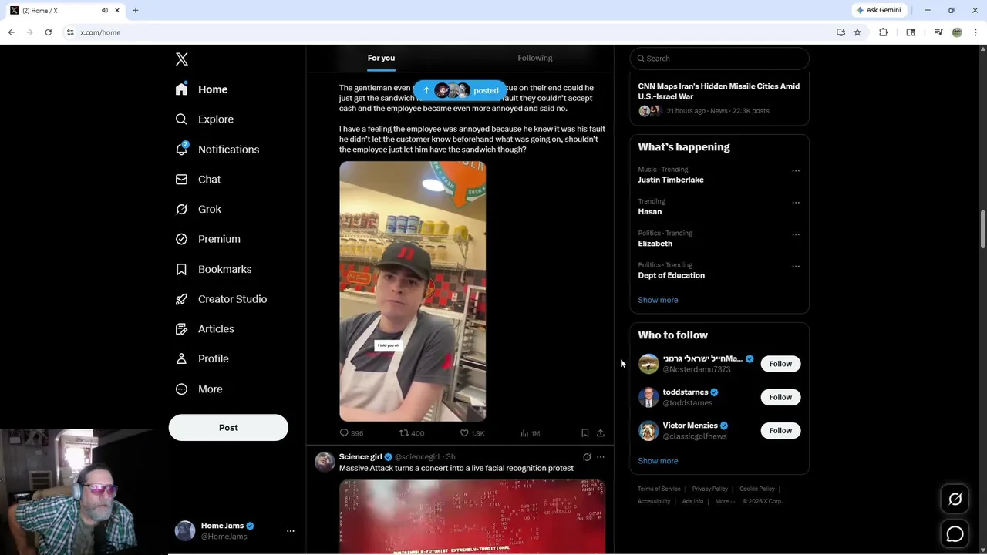
Task: Follow @Nosterdamu7373
Action: 780,364
